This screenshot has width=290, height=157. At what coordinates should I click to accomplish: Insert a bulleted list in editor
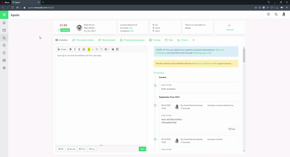pyautogui.click(x=101, y=49)
